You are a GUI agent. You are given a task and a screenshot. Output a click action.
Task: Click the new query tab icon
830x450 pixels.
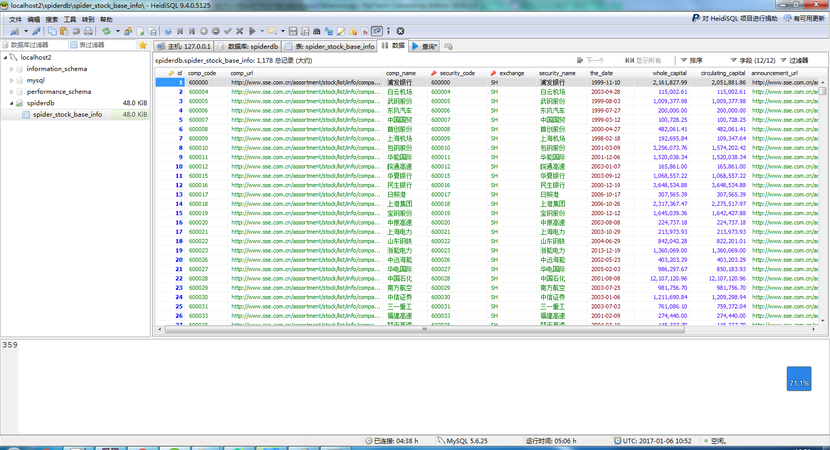(448, 47)
